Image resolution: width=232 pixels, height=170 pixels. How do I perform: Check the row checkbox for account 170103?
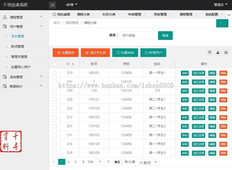tap(55, 108)
